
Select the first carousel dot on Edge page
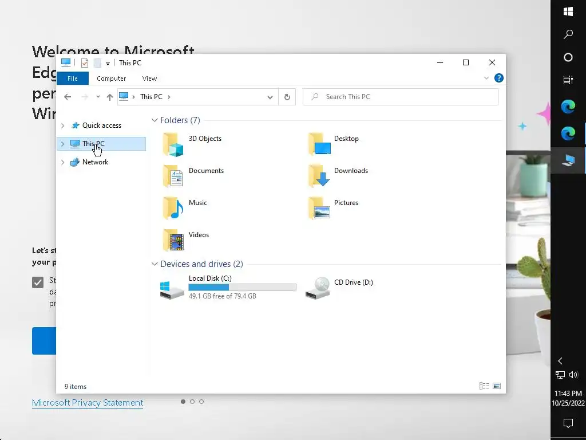(x=183, y=402)
